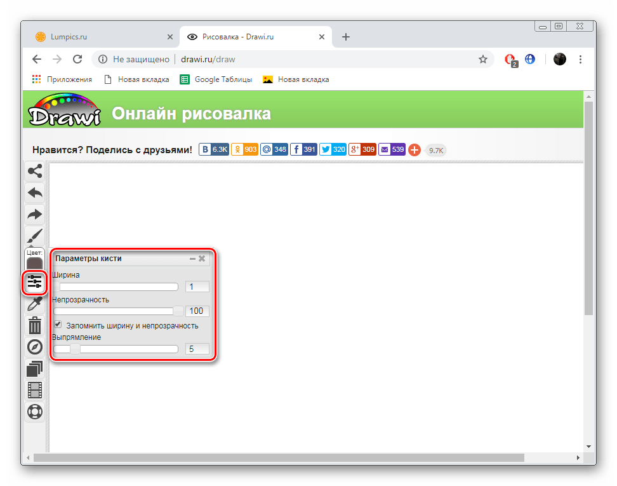Image resolution: width=617 pixels, height=486 pixels.
Task: Switch to the Lumpics.ru tab
Action: (102, 37)
